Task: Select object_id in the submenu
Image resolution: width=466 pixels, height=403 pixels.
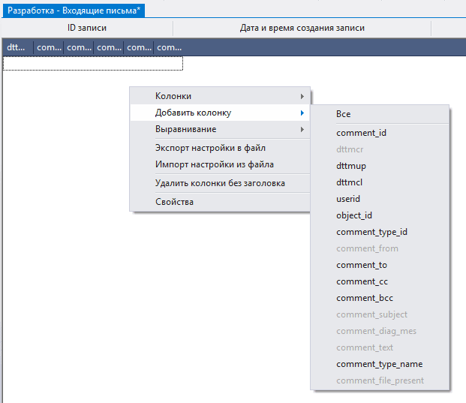Action: 354,215
